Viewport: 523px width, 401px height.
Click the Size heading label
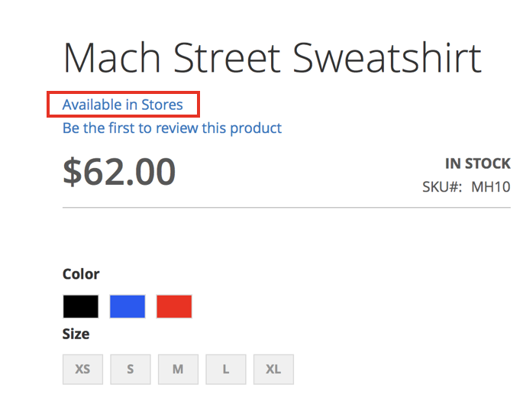[x=76, y=334]
